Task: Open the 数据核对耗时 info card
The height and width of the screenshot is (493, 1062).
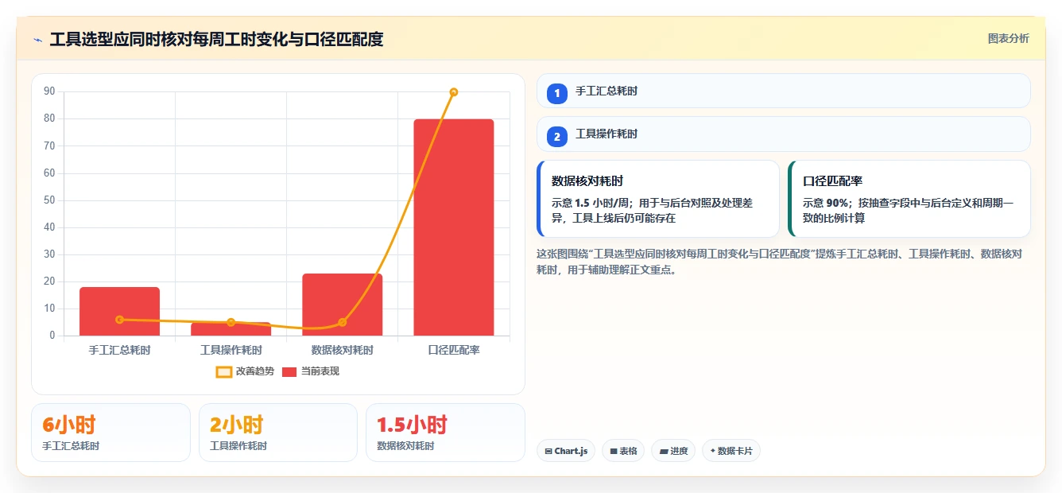Action: [658, 199]
